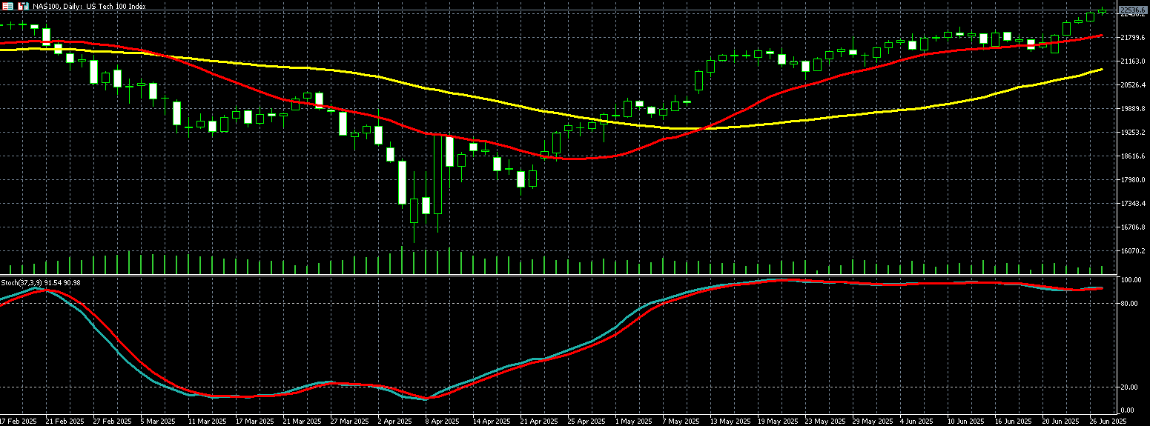Click the 19253.2 price scale label
The height and width of the screenshot is (426, 1150).
(1133, 133)
